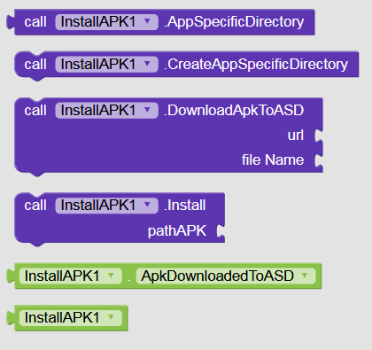Open InstallAPK1 dropdown in Install block
Screen dimensions: 372x350
pos(106,206)
